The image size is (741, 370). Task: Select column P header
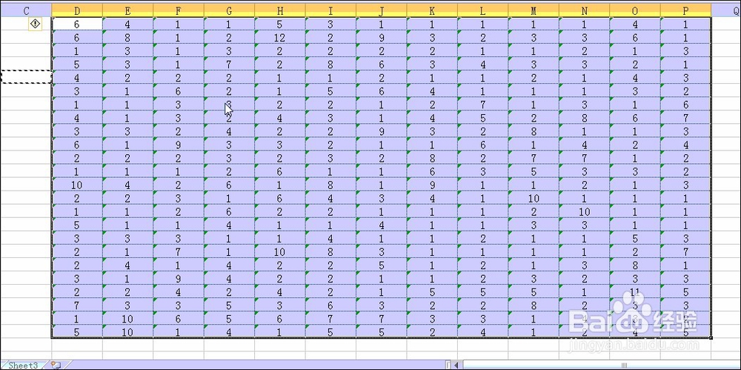click(685, 10)
